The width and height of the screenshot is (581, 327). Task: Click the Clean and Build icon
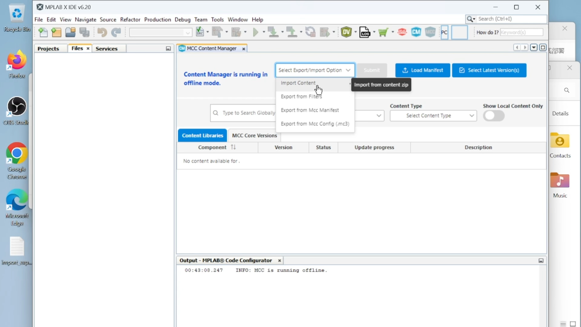pyautogui.click(x=236, y=32)
